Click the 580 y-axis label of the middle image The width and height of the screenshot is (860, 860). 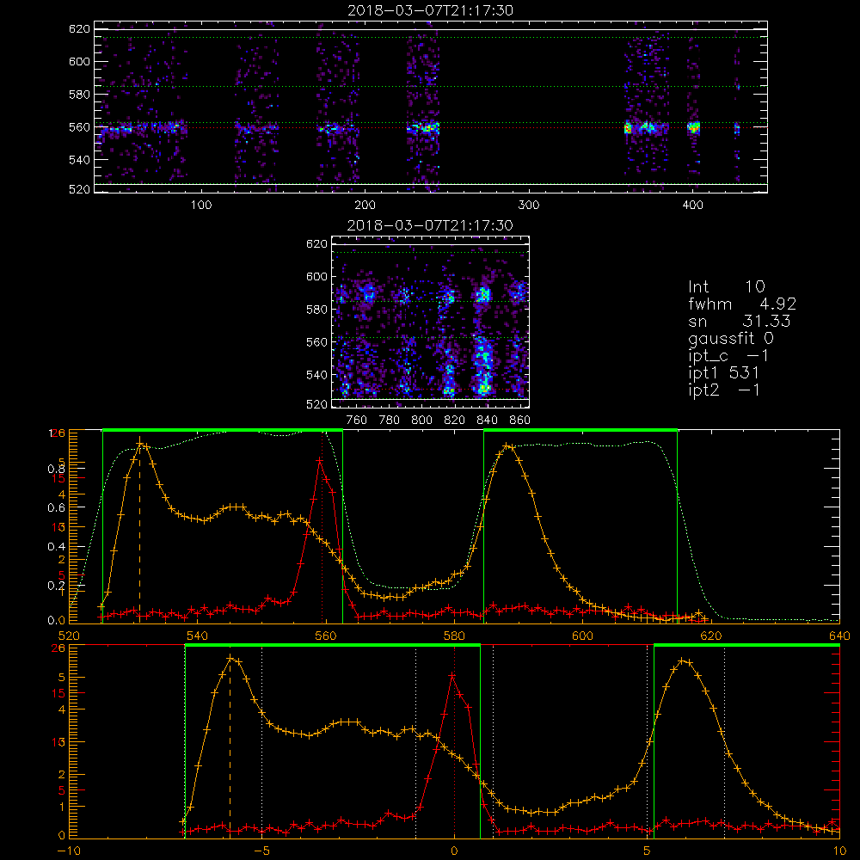click(316, 310)
